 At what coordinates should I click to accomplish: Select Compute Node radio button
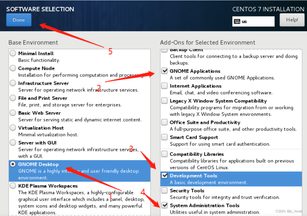13,68
